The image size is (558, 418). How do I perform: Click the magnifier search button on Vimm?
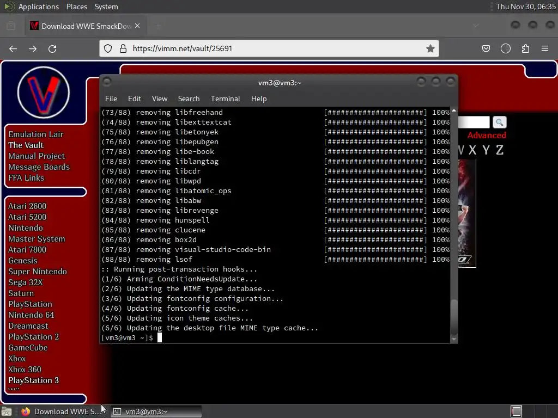499,122
